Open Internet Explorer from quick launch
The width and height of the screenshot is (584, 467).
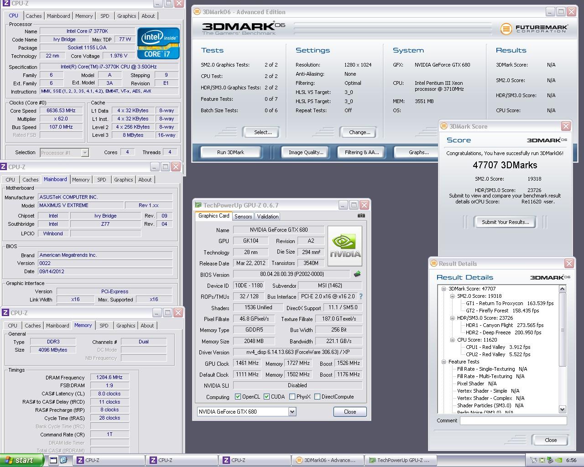point(63,460)
